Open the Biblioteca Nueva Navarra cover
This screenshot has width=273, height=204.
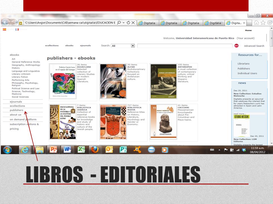(113, 122)
